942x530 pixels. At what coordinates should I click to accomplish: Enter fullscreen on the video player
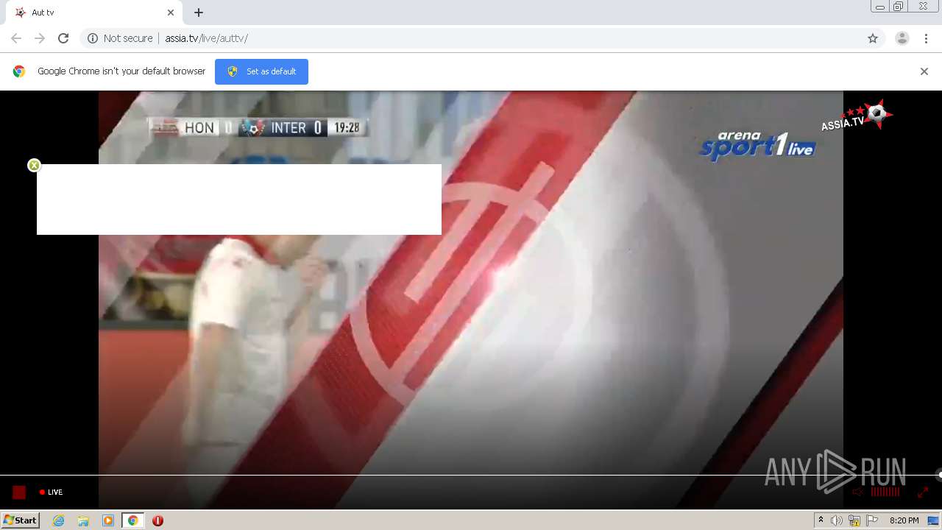click(x=923, y=492)
